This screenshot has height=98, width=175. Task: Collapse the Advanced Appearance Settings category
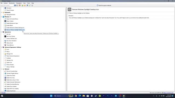pyautogui.click(x=1, y=47)
